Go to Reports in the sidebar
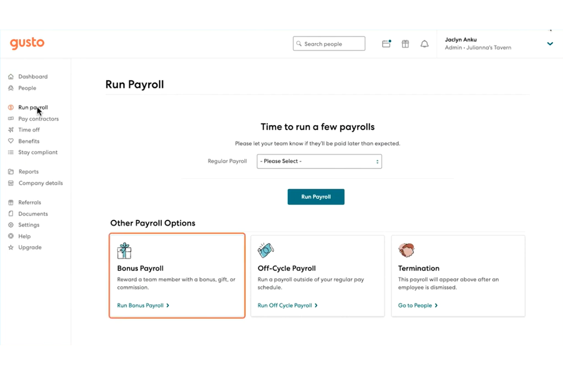Viewport: 563px width, 375px height. tap(29, 172)
